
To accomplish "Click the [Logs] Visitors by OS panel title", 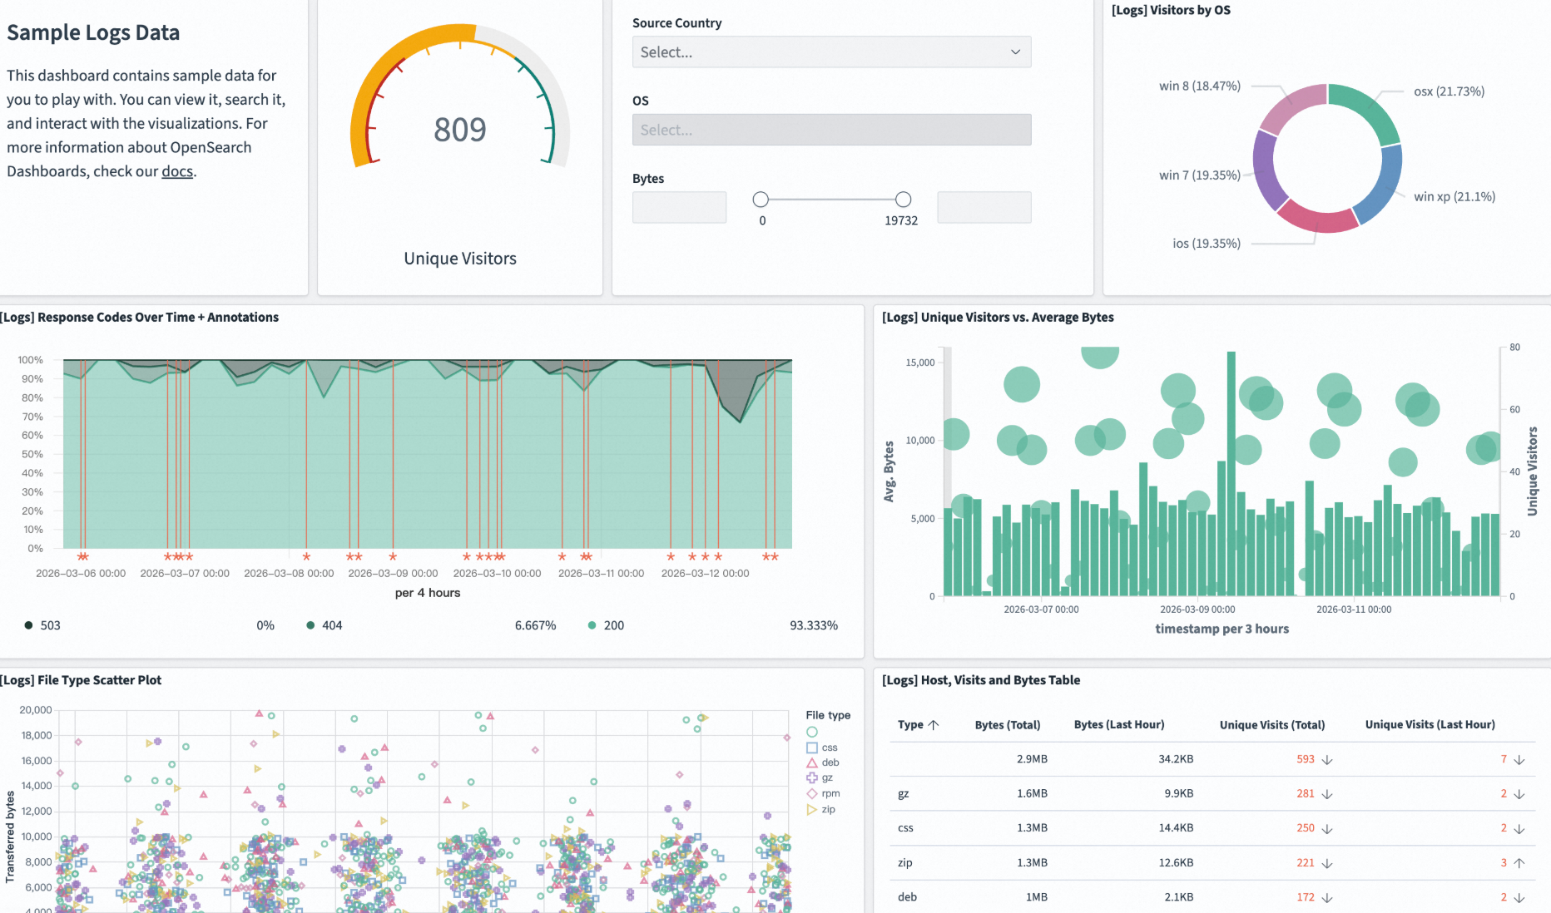I will 1171,10.
